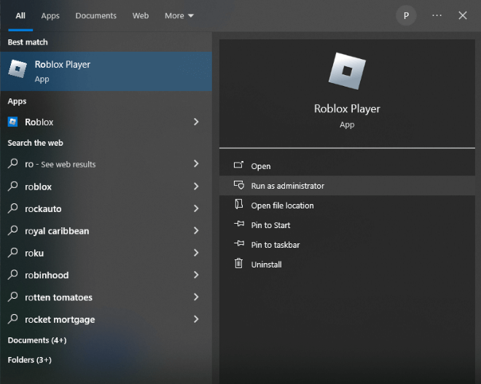Click the magnifier icon beside 'rocket mortgage'

coord(12,318)
